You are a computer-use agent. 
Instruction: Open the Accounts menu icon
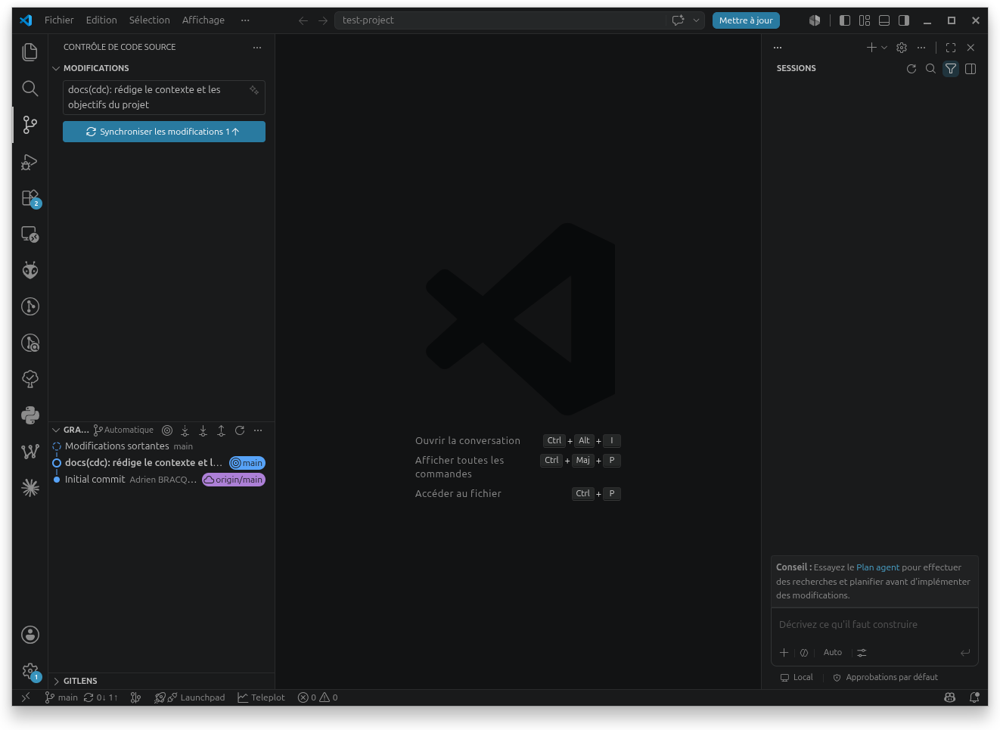click(x=30, y=635)
